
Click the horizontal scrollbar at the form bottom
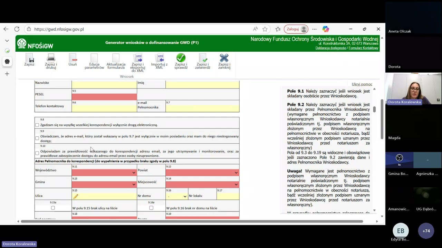click(x=192, y=221)
